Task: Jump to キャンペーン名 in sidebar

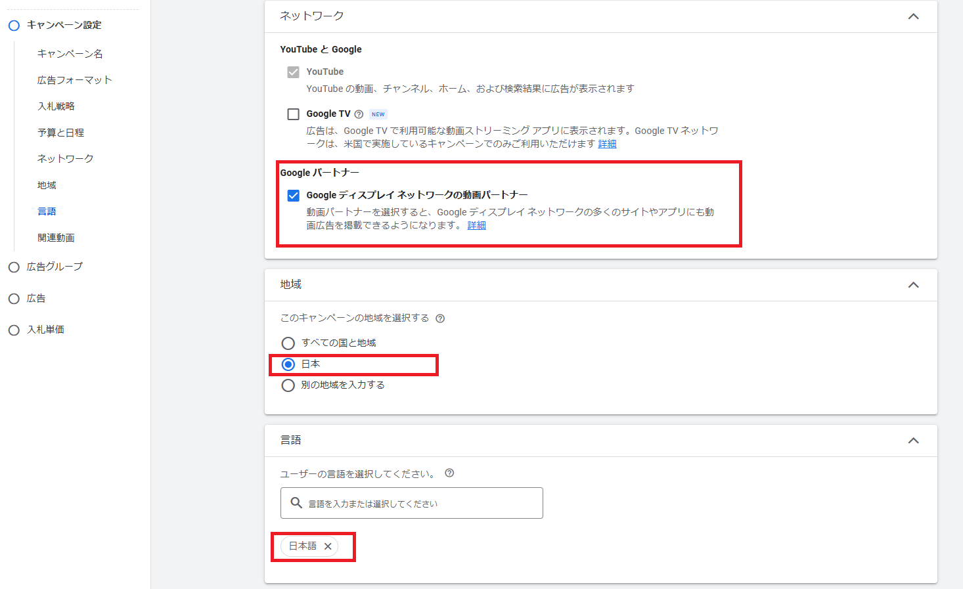Action: click(x=70, y=54)
